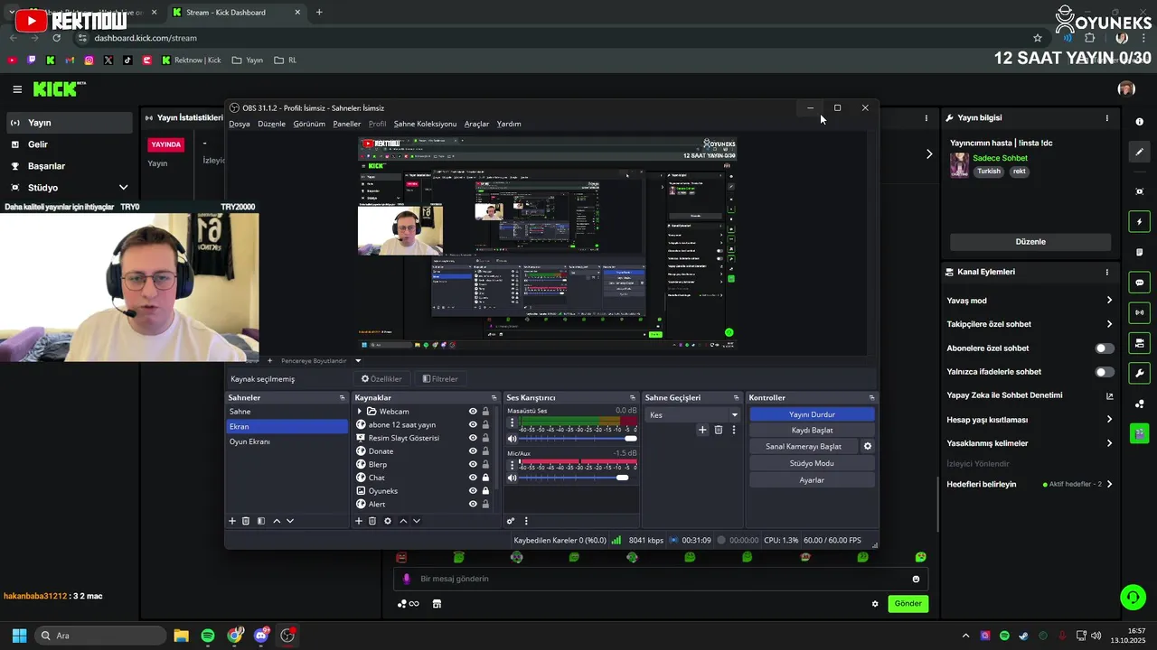This screenshot has width=1157, height=650.
Task: Delete selected scene in Sahneler panel
Action: (246, 521)
